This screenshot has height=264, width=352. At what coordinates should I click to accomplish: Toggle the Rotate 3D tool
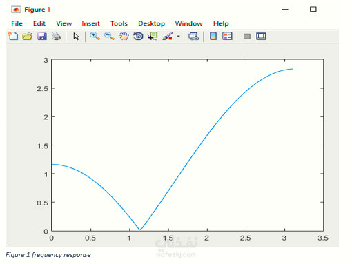138,36
